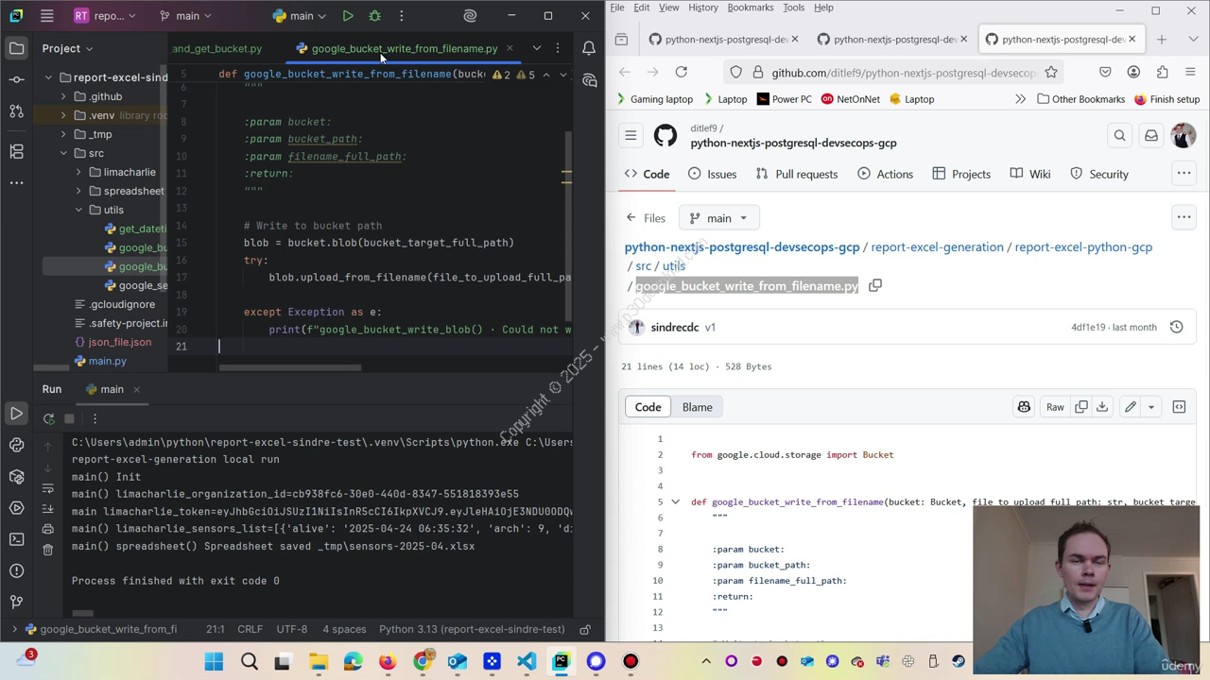Open the Firefox History menu

pos(702,8)
